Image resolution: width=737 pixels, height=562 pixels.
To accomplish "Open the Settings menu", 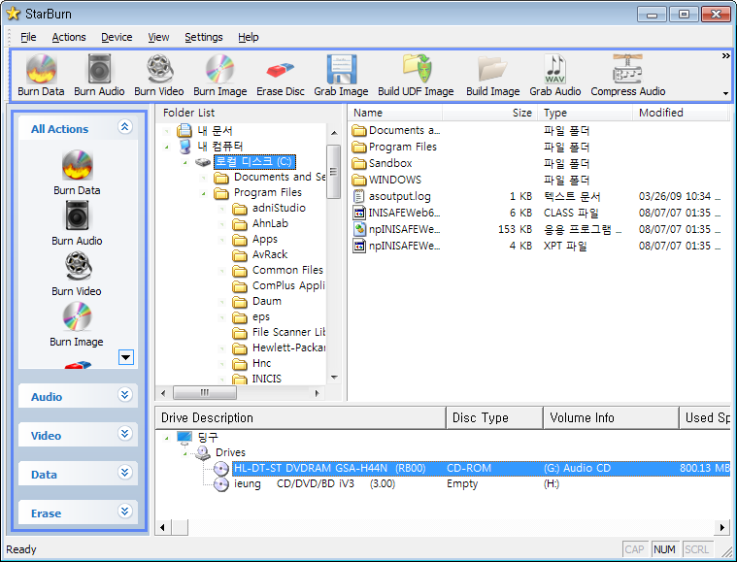I will 204,37.
